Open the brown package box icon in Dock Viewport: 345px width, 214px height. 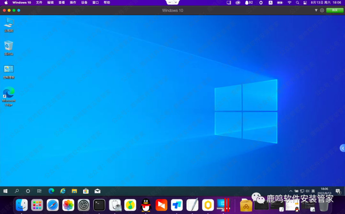(246, 205)
